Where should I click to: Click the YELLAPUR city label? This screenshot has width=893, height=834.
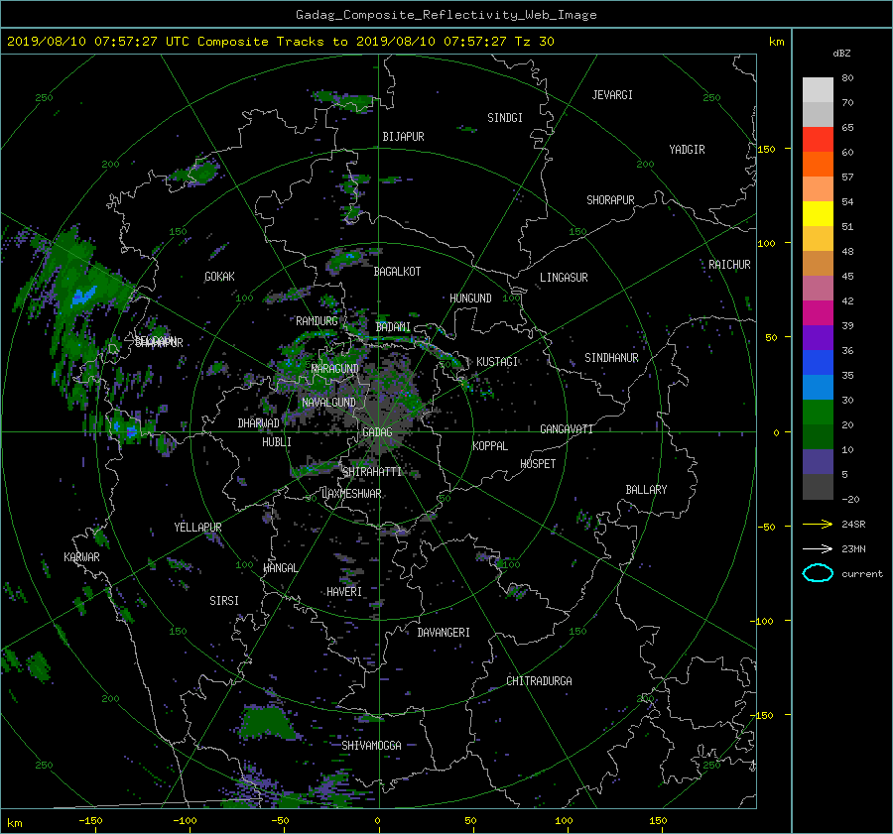(197, 528)
